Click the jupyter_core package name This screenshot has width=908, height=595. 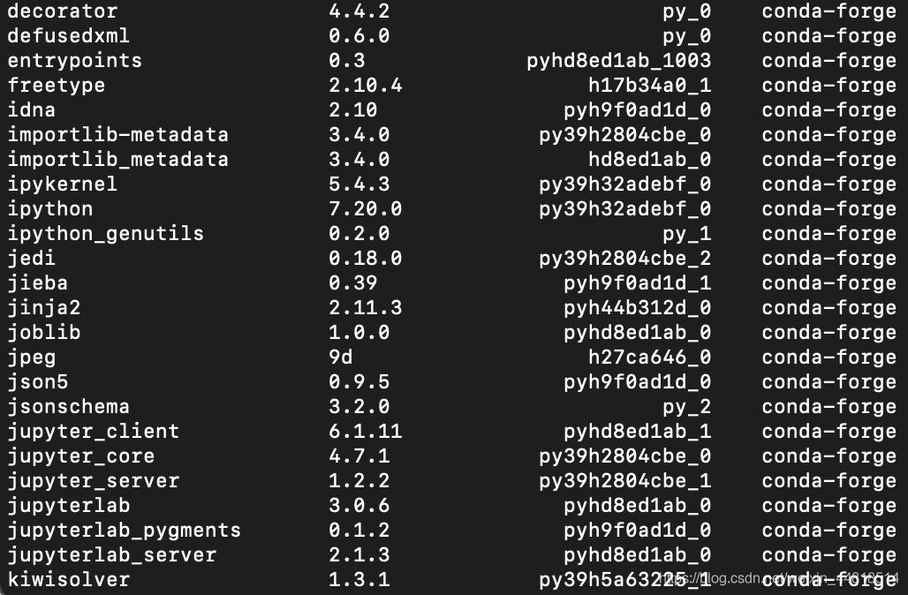click(x=80, y=456)
